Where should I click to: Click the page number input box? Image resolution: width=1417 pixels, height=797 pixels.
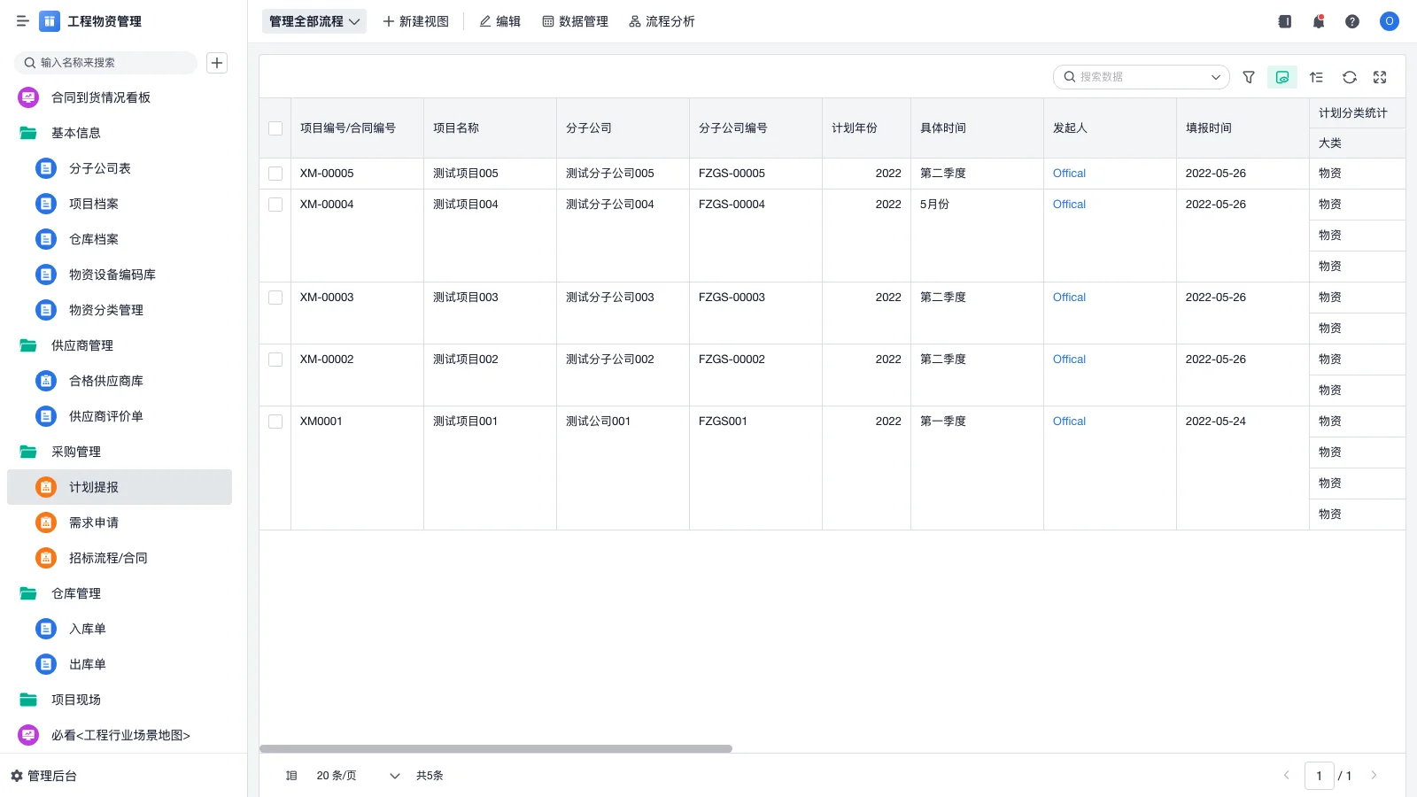coord(1319,776)
